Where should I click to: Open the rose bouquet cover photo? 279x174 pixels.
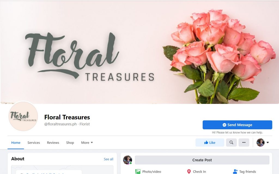coord(139,52)
